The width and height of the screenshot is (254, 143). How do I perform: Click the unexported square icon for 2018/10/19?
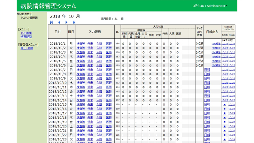225,122
